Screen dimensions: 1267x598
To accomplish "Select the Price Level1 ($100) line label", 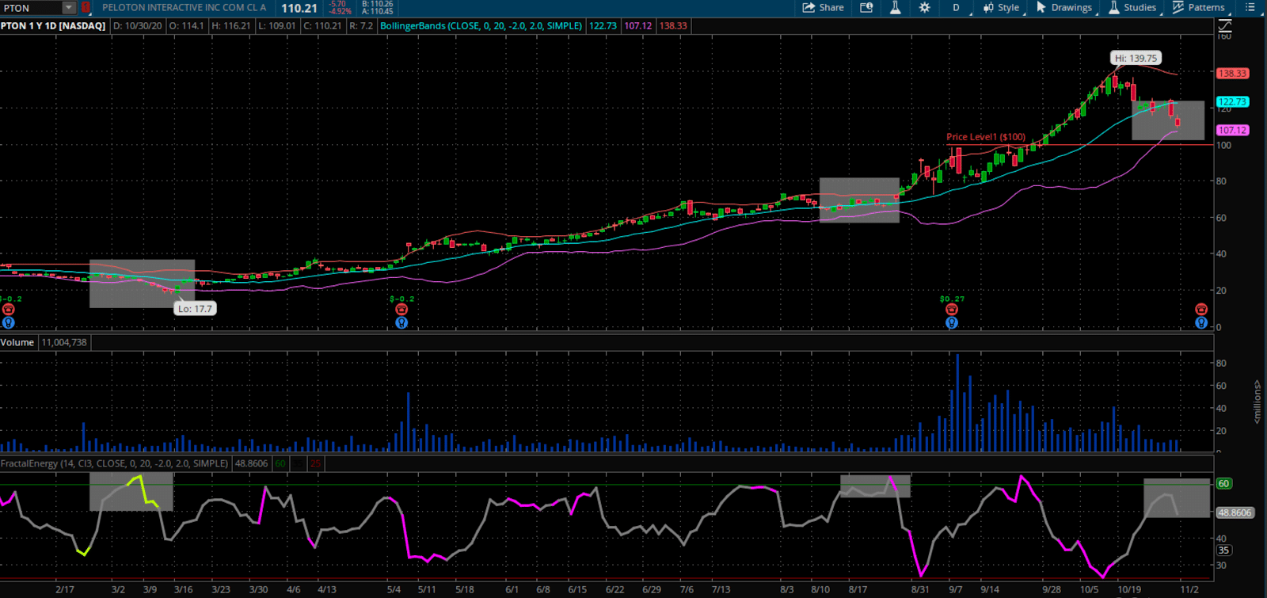I will [x=986, y=137].
